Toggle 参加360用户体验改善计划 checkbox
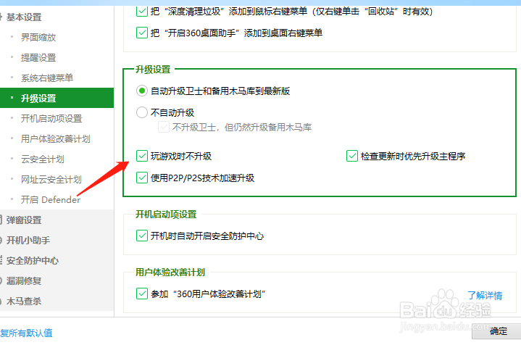 [x=142, y=294]
